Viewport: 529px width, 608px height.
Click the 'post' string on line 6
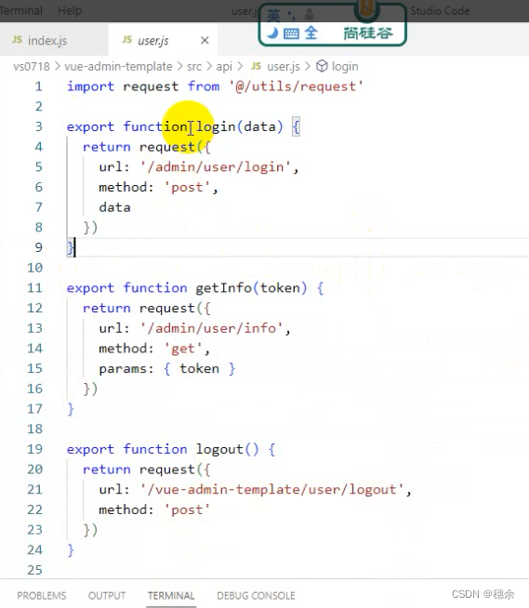[x=187, y=187]
